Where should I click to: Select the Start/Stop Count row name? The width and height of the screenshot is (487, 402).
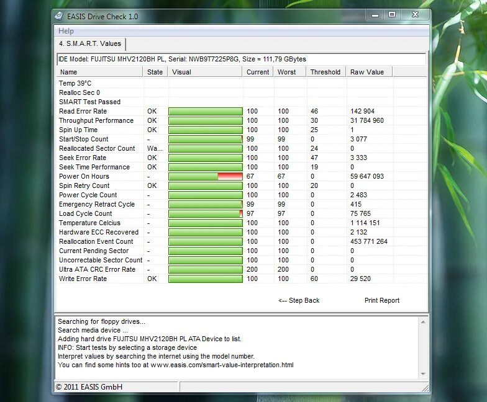tap(84, 139)
